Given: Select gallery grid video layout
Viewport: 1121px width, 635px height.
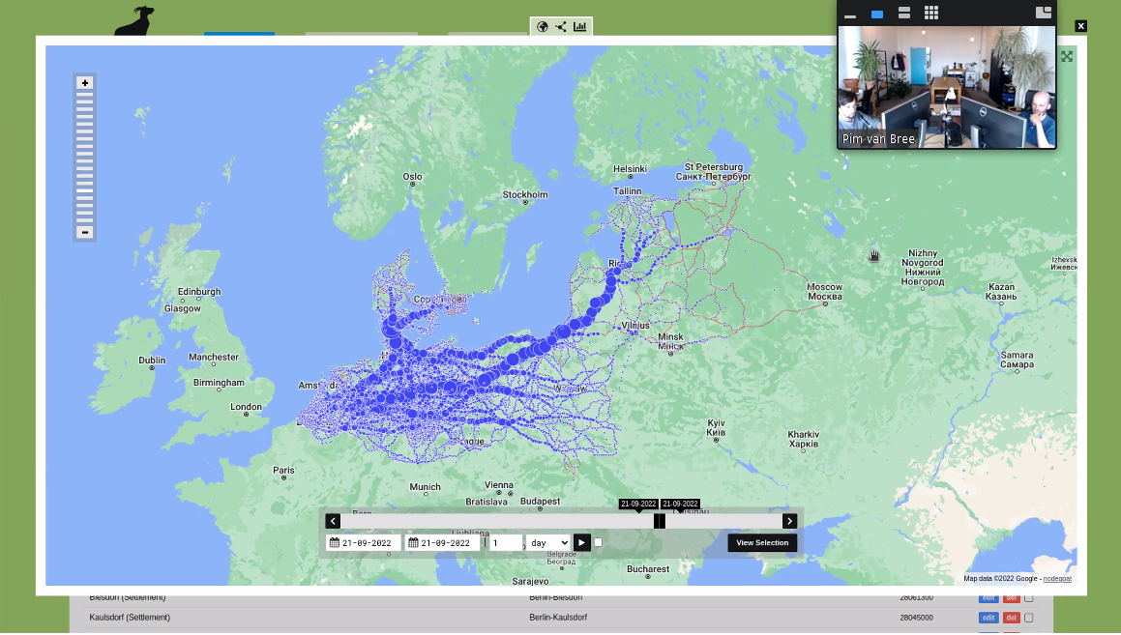Looking at the screenshot, I should point(930,13).
